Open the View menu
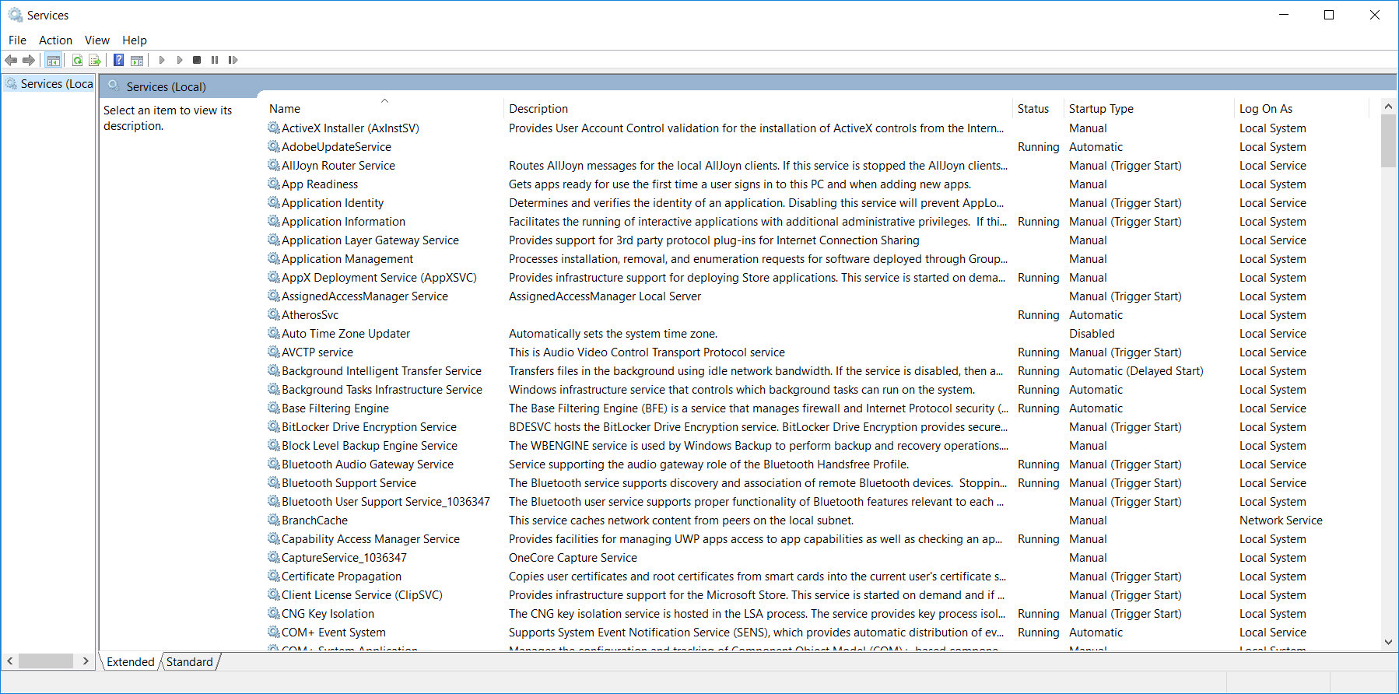 pos(97,40)
